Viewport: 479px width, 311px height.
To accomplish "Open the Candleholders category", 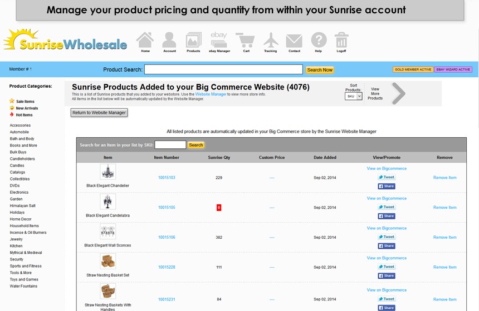I will (22, 159).
